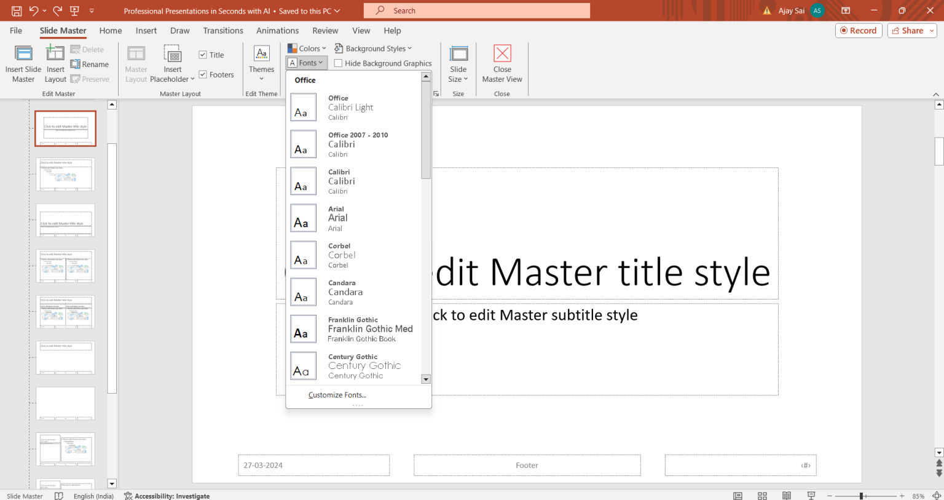Click the Save icon in title bar
The width and height of the screenshot is (944, 500).
tap(17, 10)
